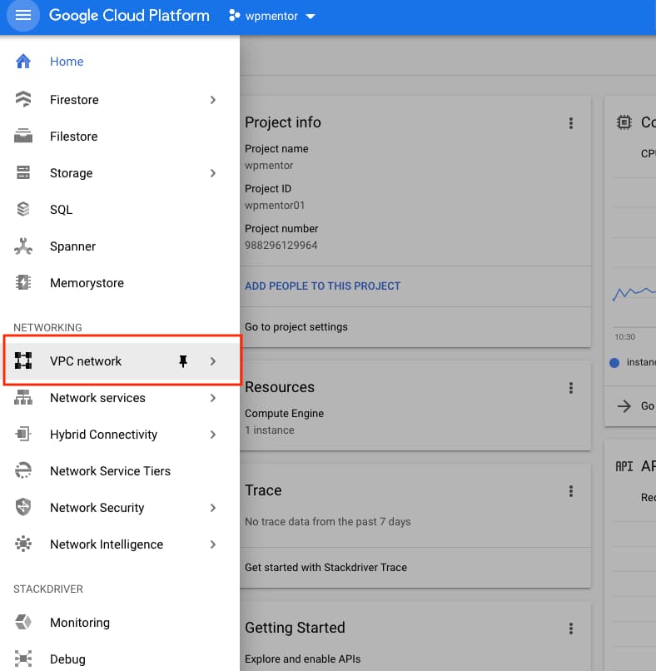Click the API card icon
This screenshot has height=671, width=656.
click(624, 466)
